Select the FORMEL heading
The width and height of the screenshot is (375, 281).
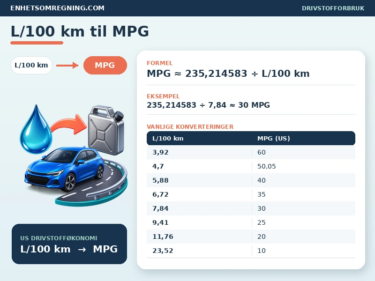click(159, 63)
